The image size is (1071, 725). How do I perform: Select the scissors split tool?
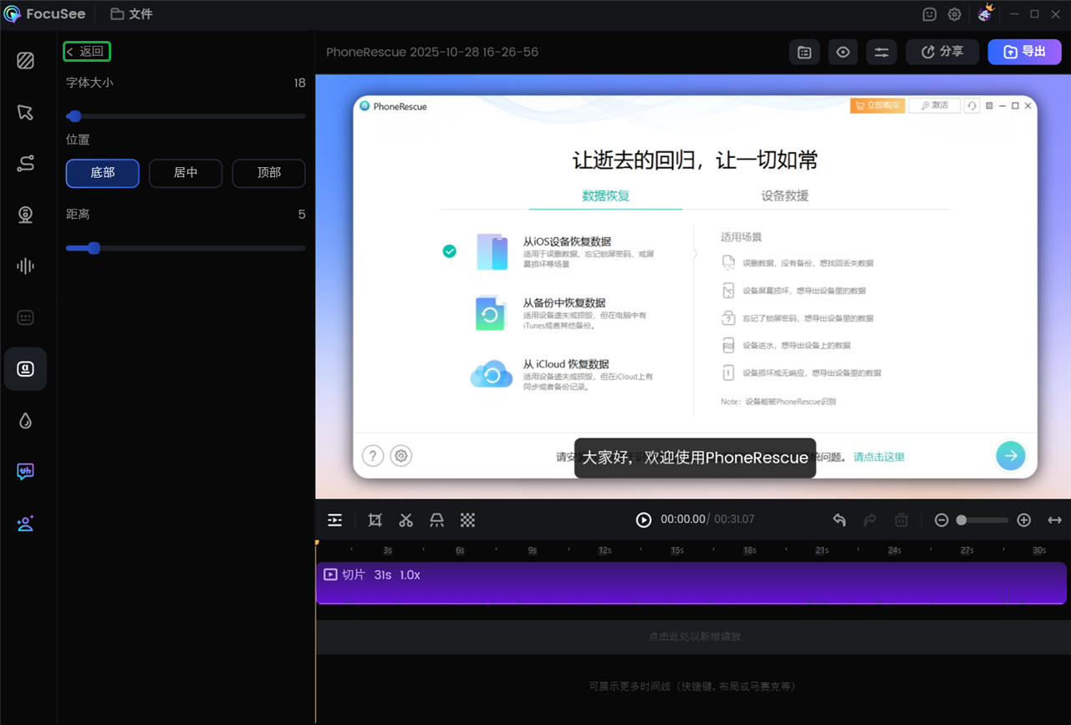tap(406, 520)
